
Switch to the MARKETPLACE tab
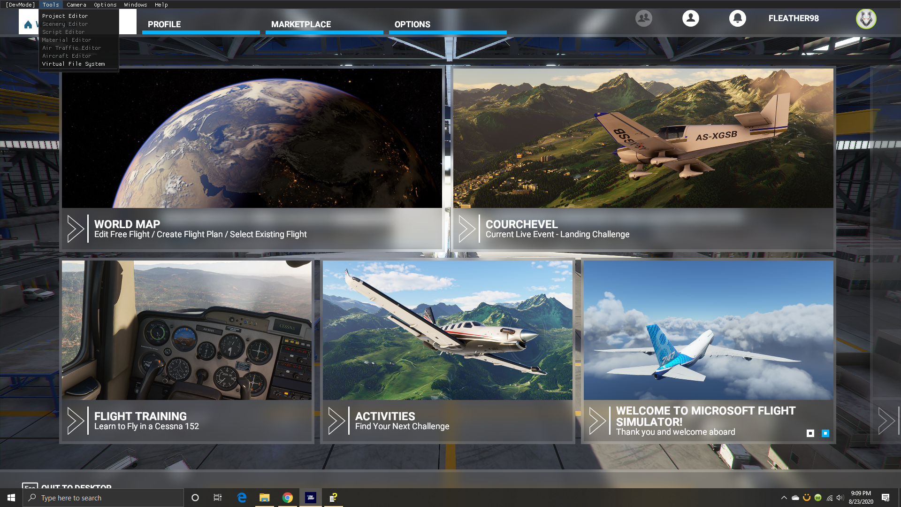301,24
